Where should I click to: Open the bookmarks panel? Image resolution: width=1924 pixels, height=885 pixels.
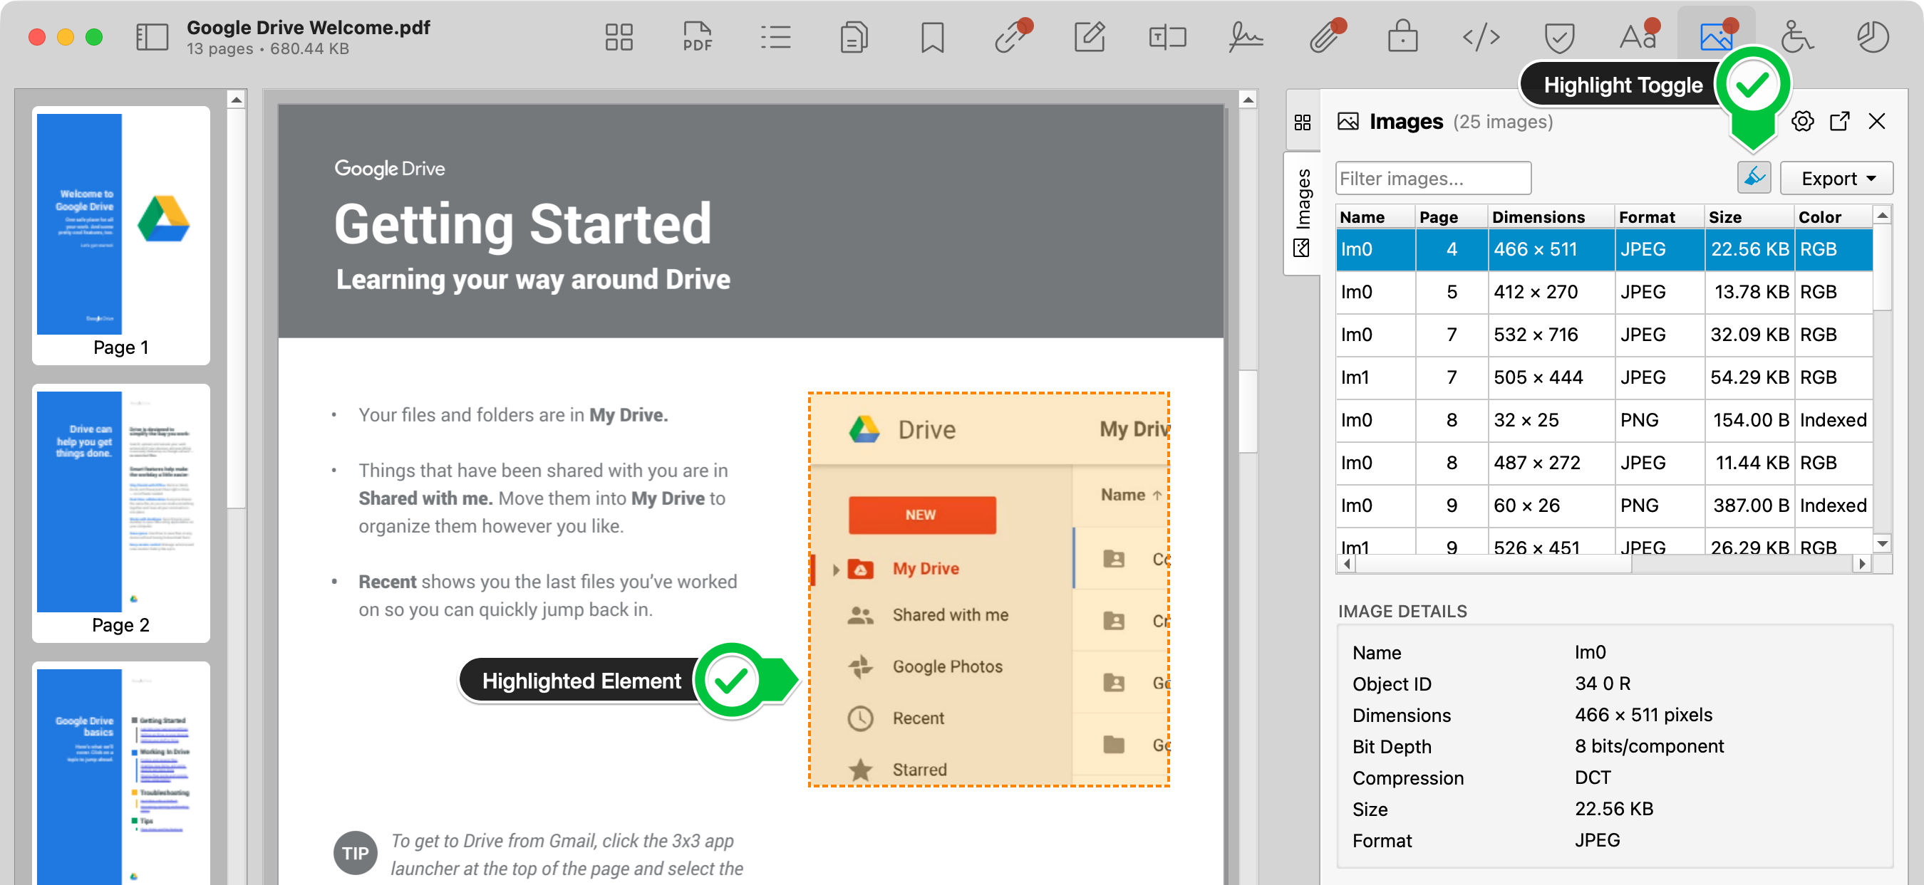[932, 36]
